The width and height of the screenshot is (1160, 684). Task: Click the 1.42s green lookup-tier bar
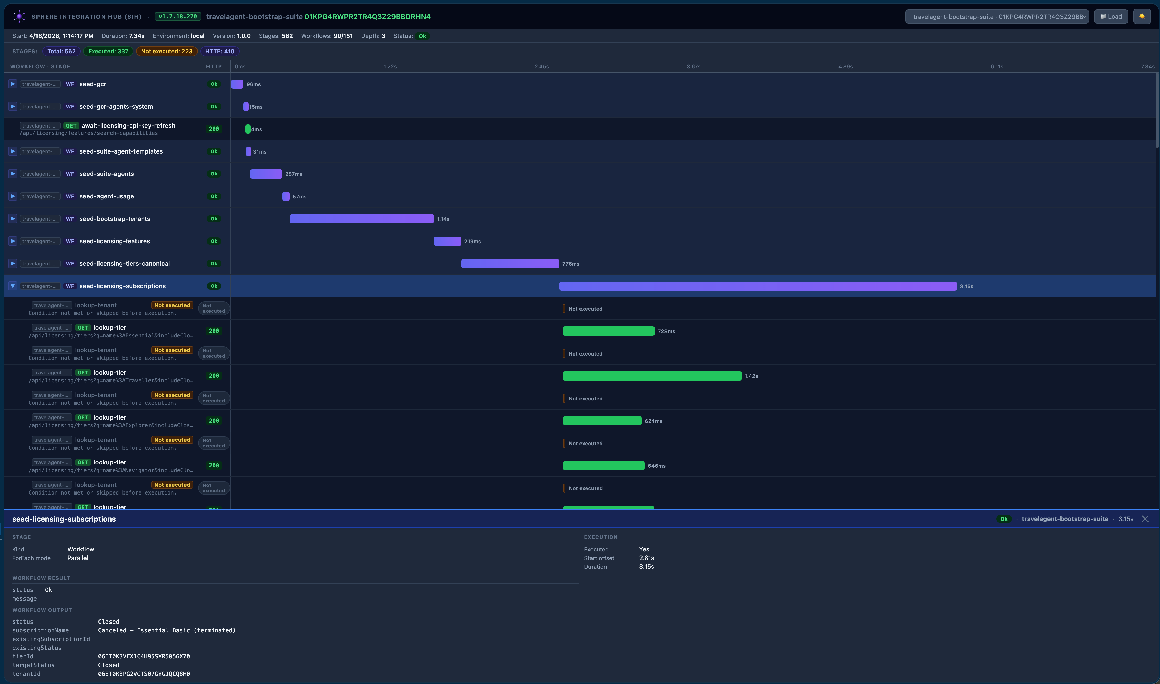point(652,376)
